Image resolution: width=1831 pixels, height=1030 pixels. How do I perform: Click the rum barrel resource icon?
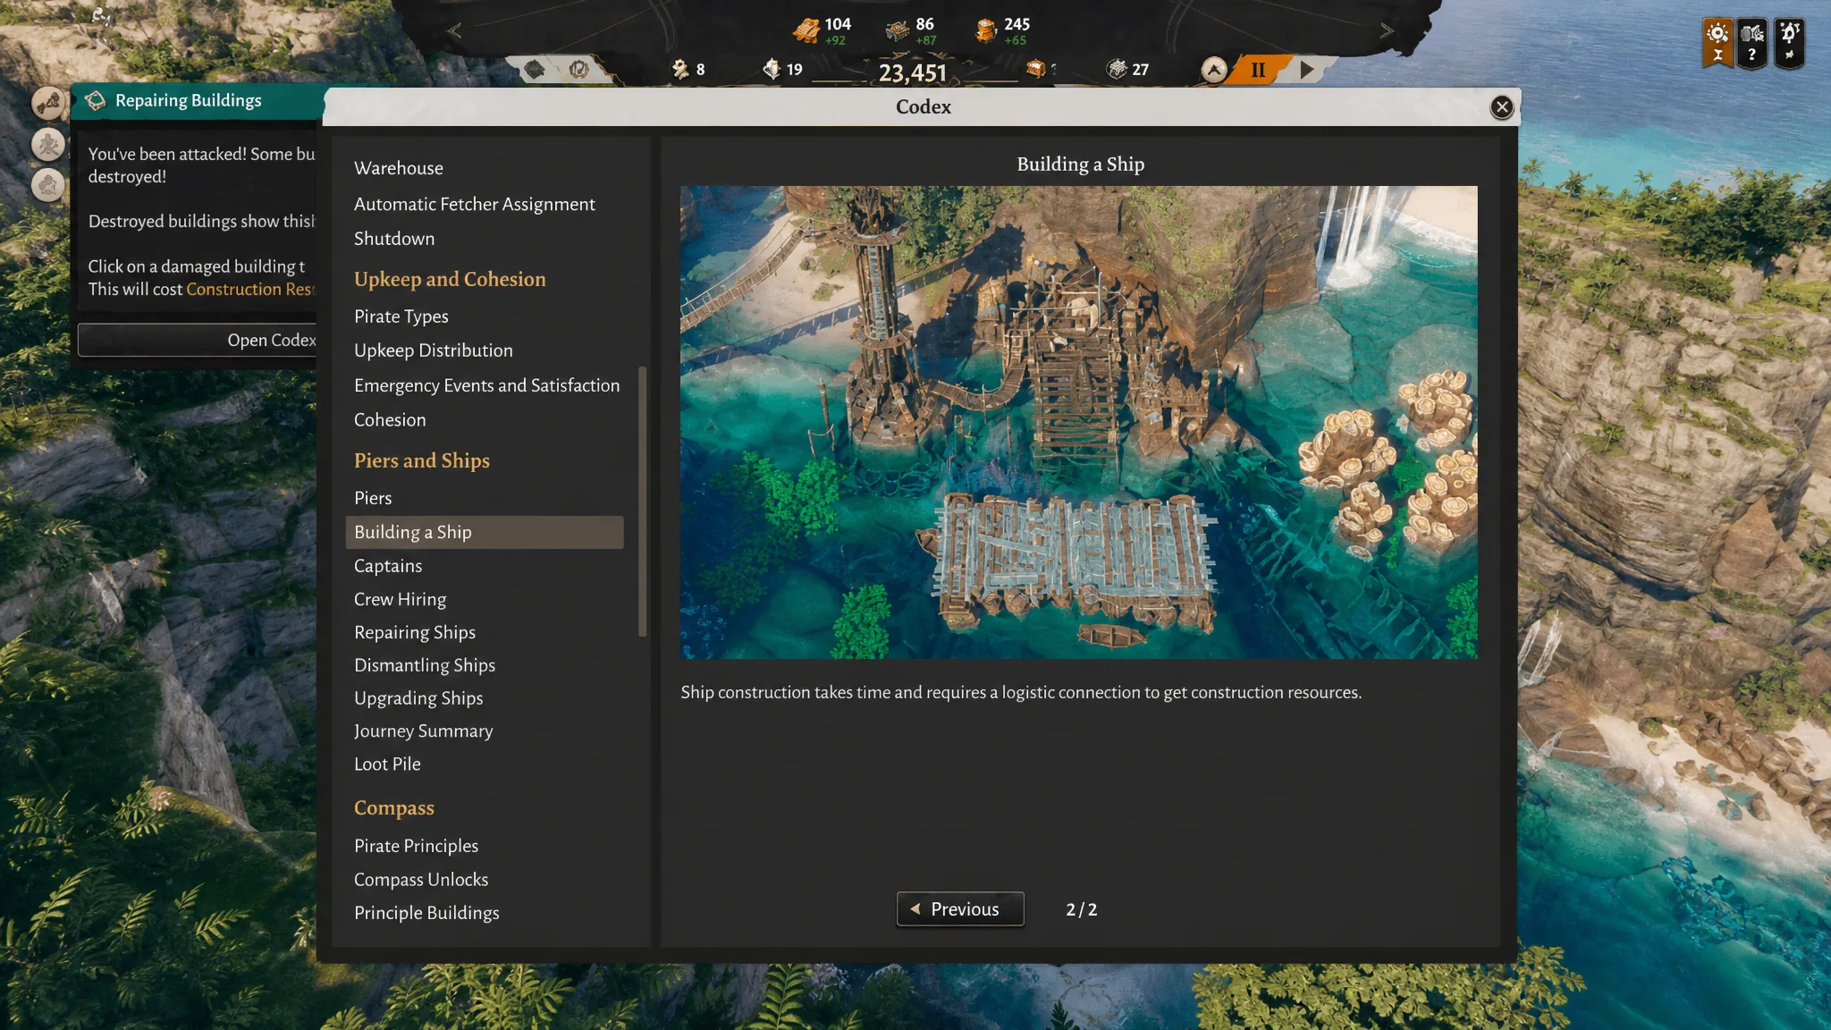coord(985,30)
